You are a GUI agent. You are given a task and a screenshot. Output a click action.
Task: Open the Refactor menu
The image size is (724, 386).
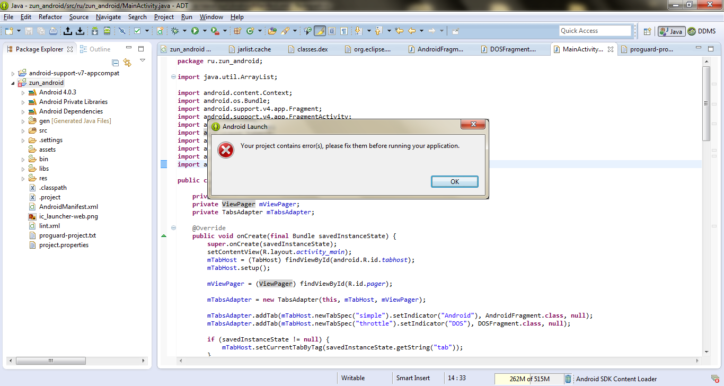50,17
